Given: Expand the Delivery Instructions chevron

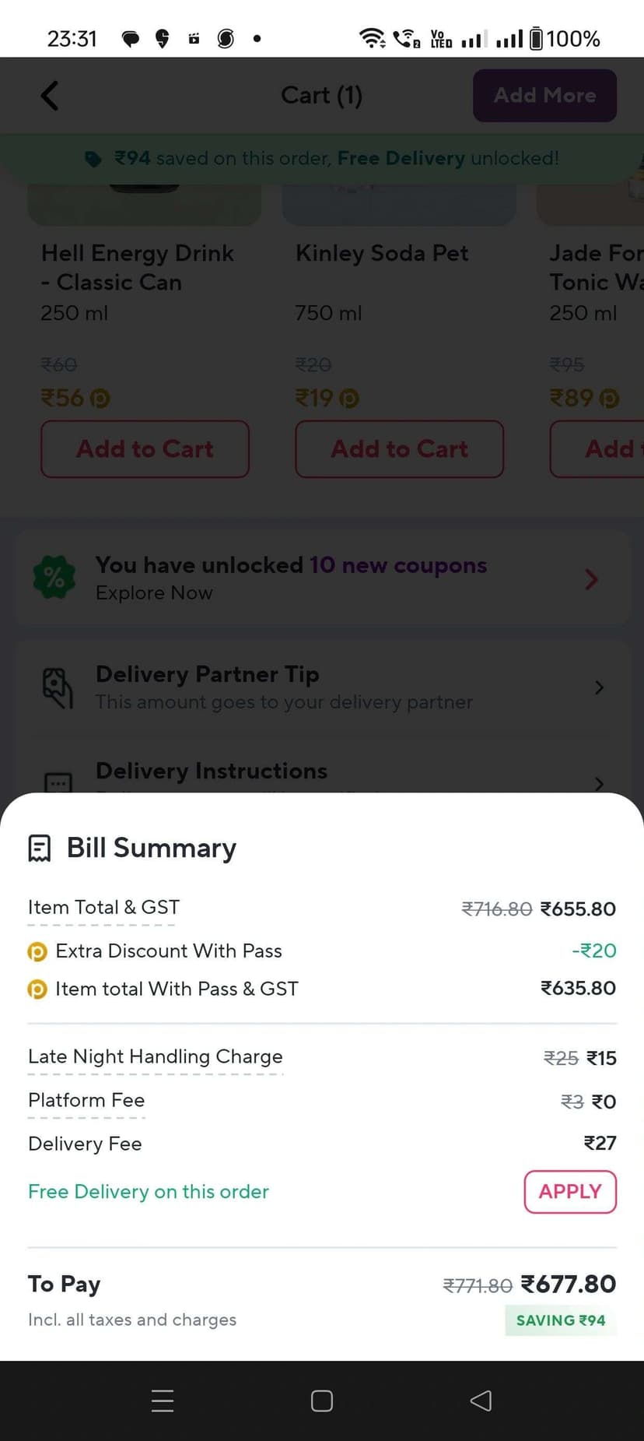Looking at the screenshot, I should (x=599, y=783).
